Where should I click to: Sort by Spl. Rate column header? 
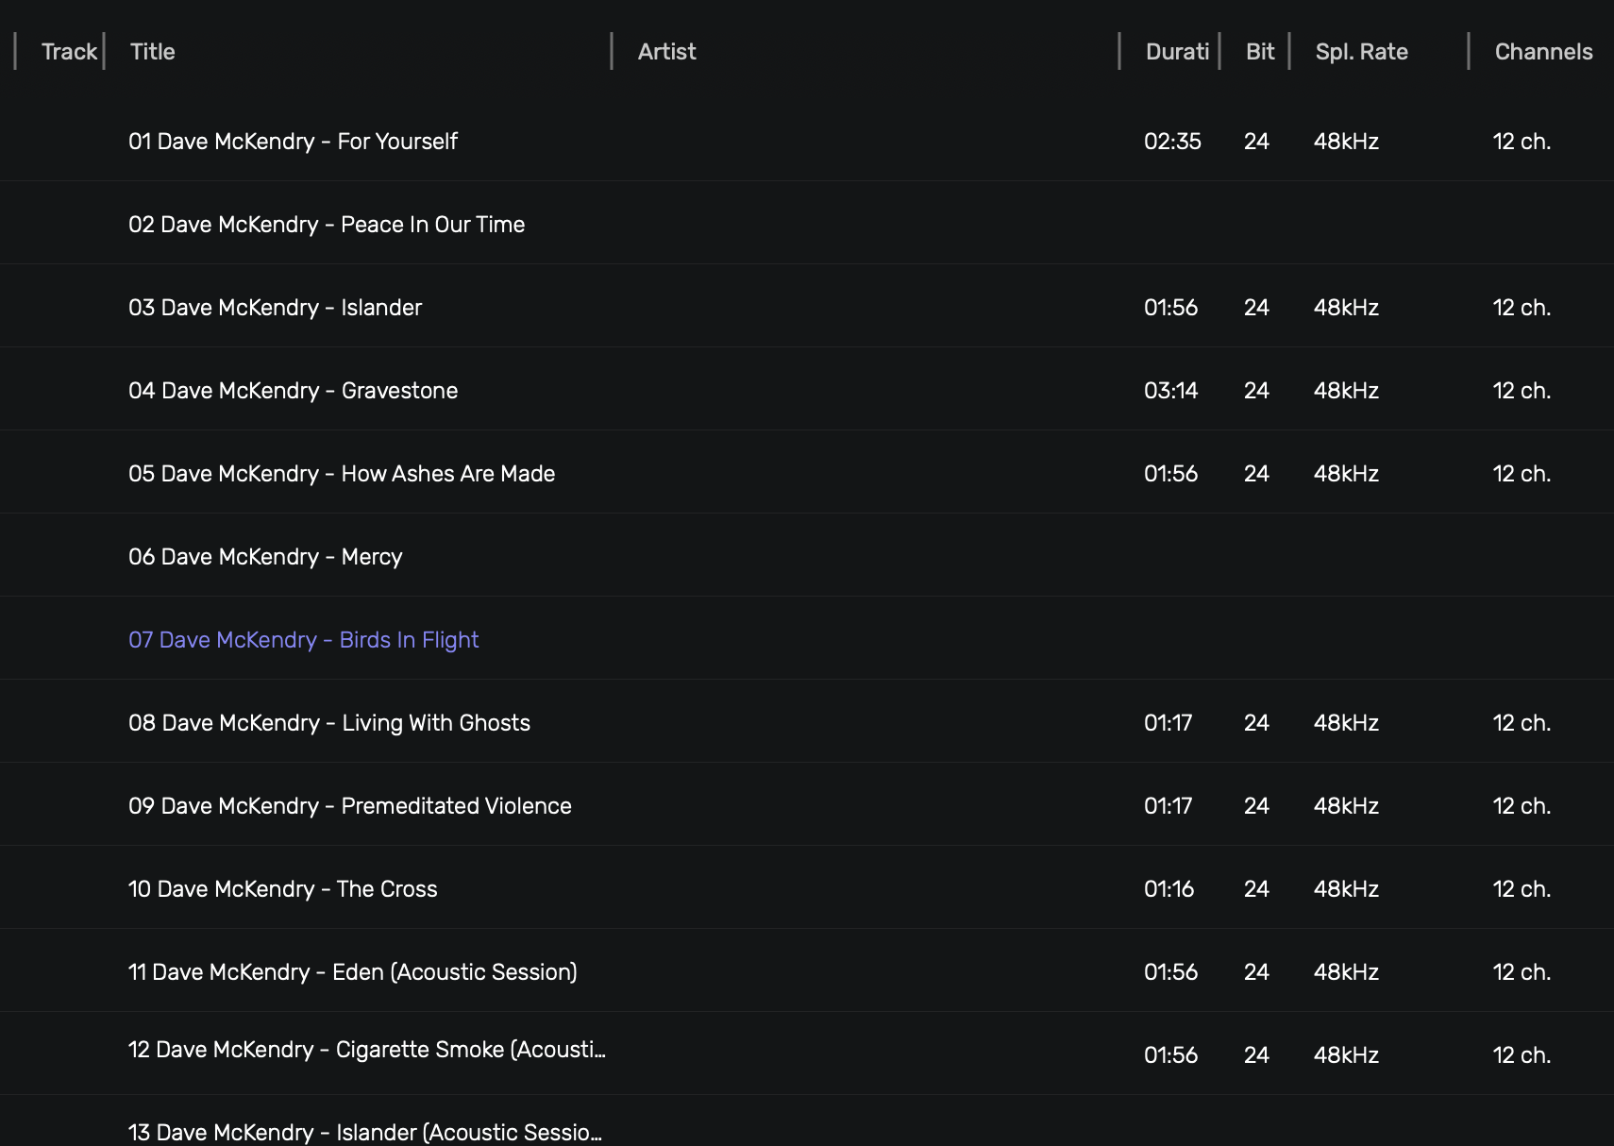coord(1362,52)
